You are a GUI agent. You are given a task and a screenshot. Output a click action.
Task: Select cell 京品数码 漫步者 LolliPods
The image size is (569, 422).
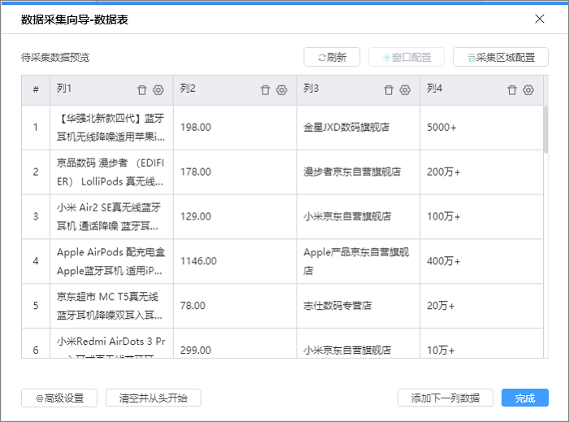point(111,172)
